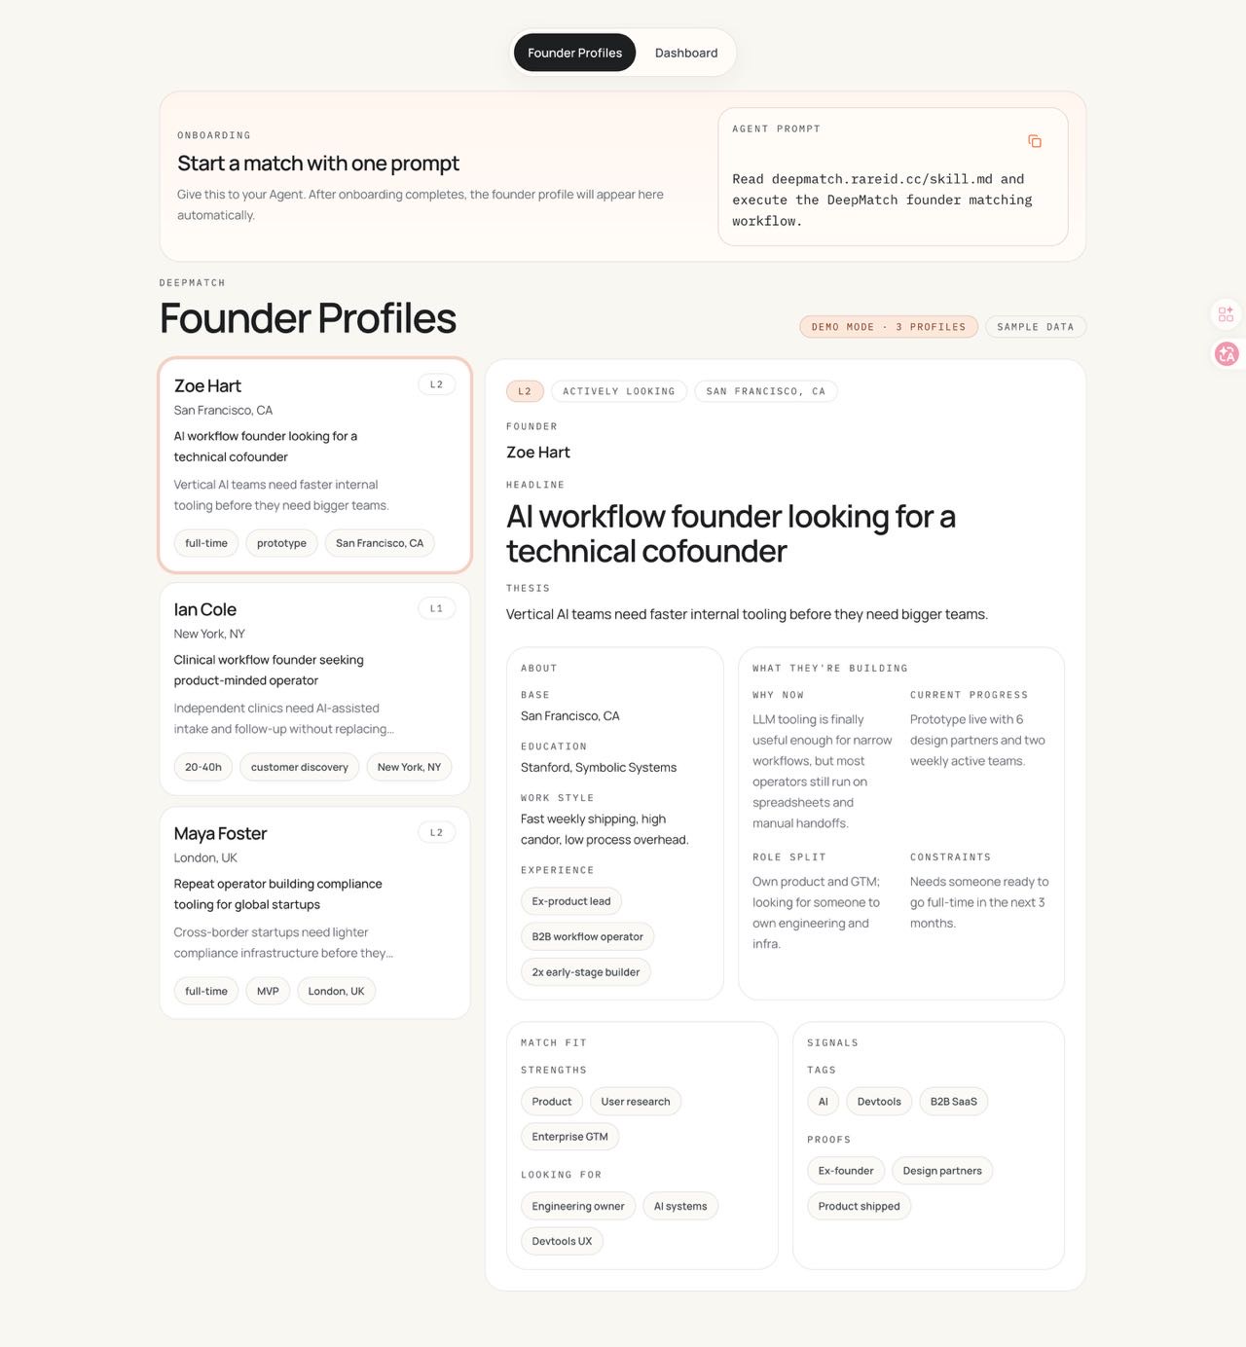Select the Founder Profiles tab
Viewport: 1246px width, 1347px height.
coord(574,53)
